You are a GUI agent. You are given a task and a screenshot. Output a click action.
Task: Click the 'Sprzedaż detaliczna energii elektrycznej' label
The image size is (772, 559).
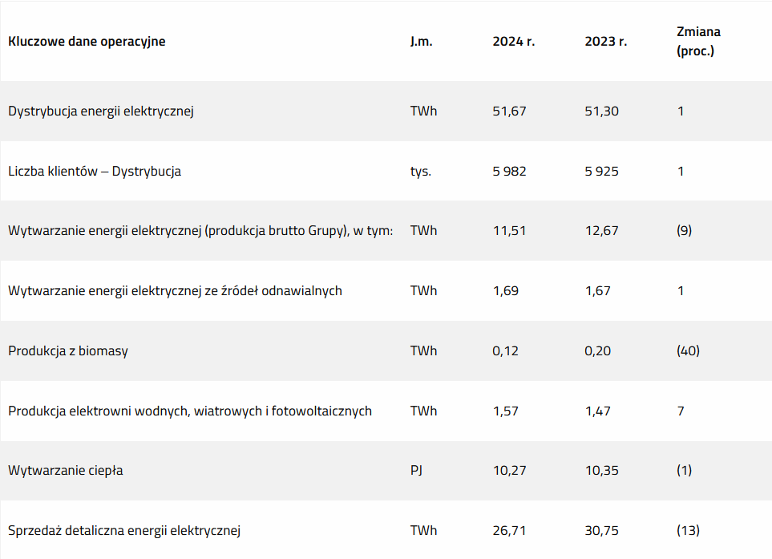[124, 531]
